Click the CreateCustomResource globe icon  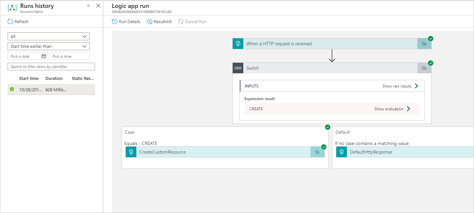131,152
